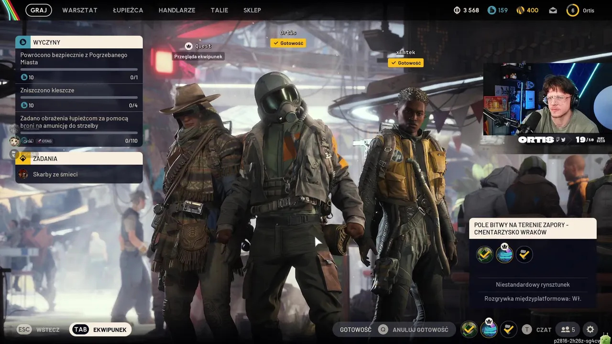Click crowned blue avatar in bottom bar
Image resolution: width=612 pixels, height=344 pixels.
[x=489, y=328]
